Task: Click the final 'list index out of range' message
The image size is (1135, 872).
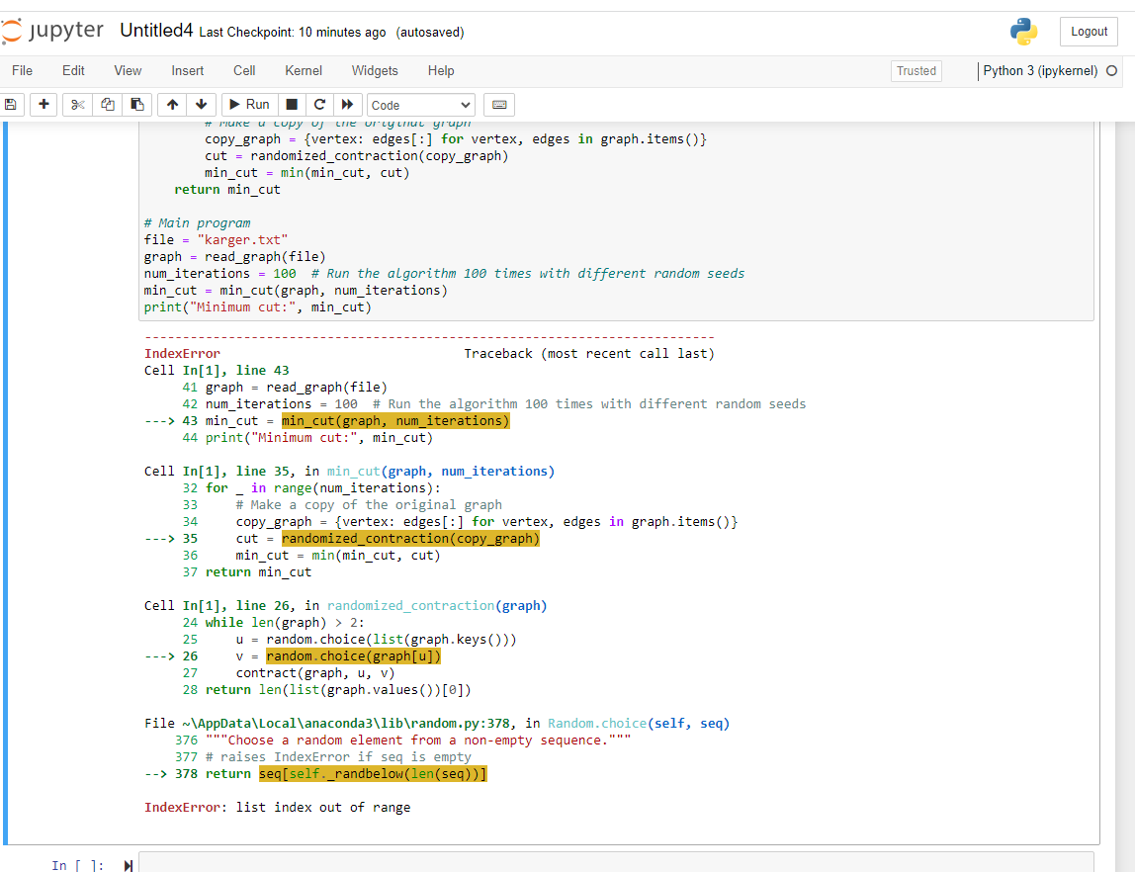Action: click(x=323, y=808)
